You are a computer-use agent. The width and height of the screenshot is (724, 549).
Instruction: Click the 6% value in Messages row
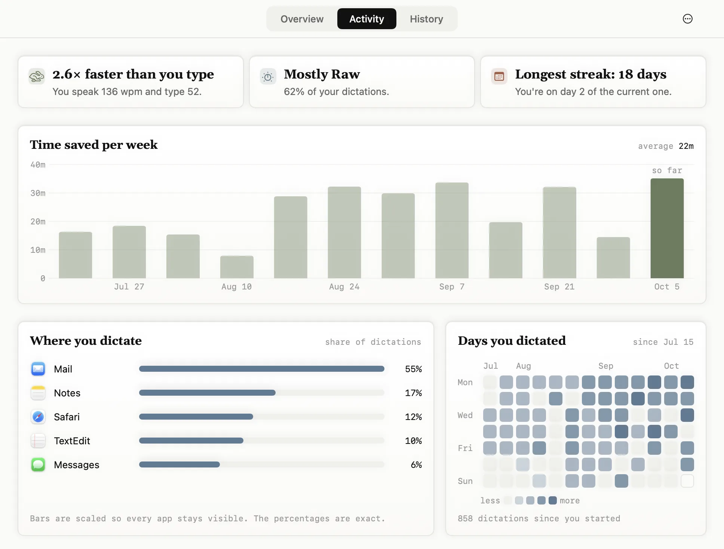click(416, 465)
